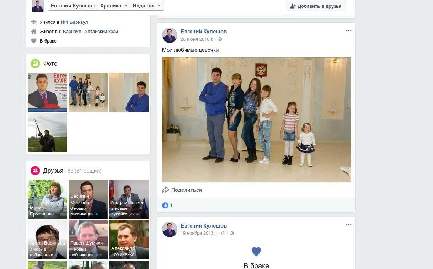433x269 pixels.
Task: Open man with rifle photo thumbnail
Action: point(47,133)
